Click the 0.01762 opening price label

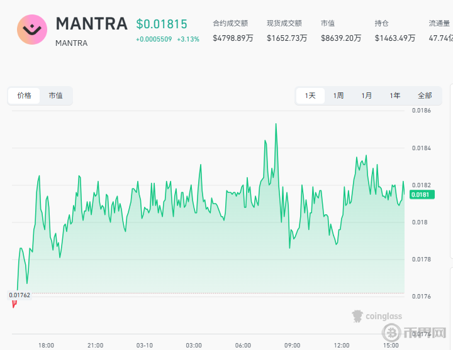(20, 295)
